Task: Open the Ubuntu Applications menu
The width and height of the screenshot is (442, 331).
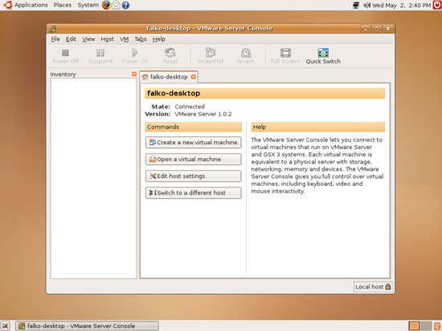Action: (31, 5)
